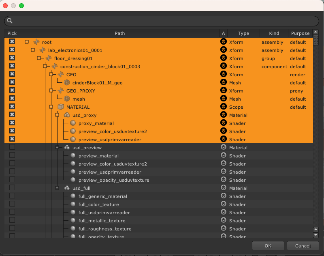Click the Scope cube icon beside MATERIAL
This screenshot has width=324, height=256.
coord(61,107)
